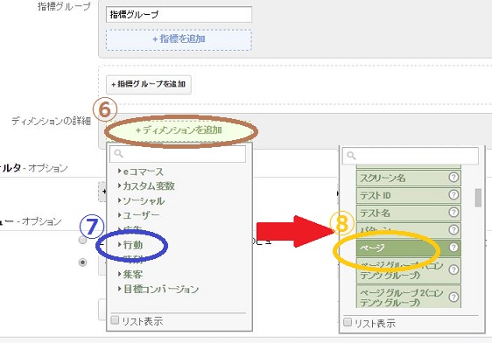Select スクリーン名 dimension
This screenshot has height=343, width=492.
click(409, 178)
